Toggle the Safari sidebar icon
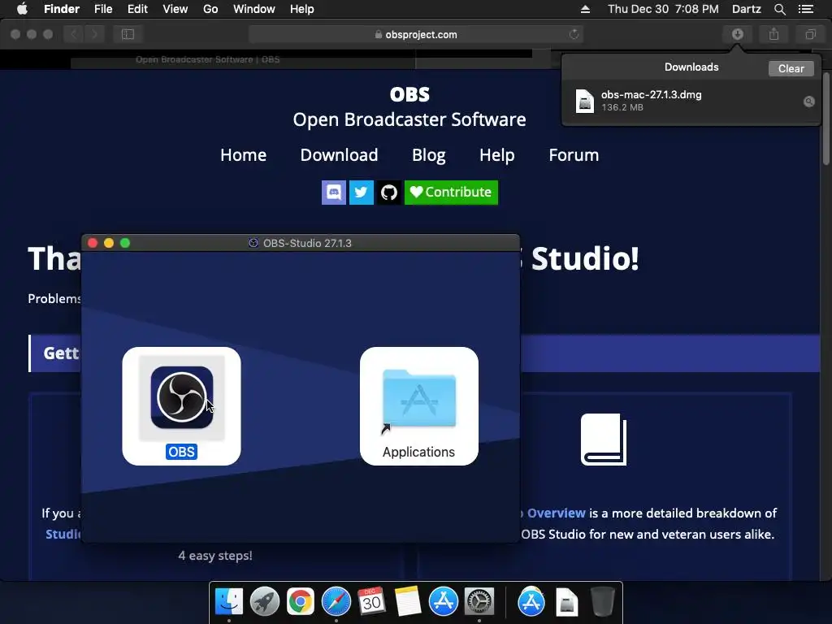Screen dimensions: 832x624 (128, 34)
